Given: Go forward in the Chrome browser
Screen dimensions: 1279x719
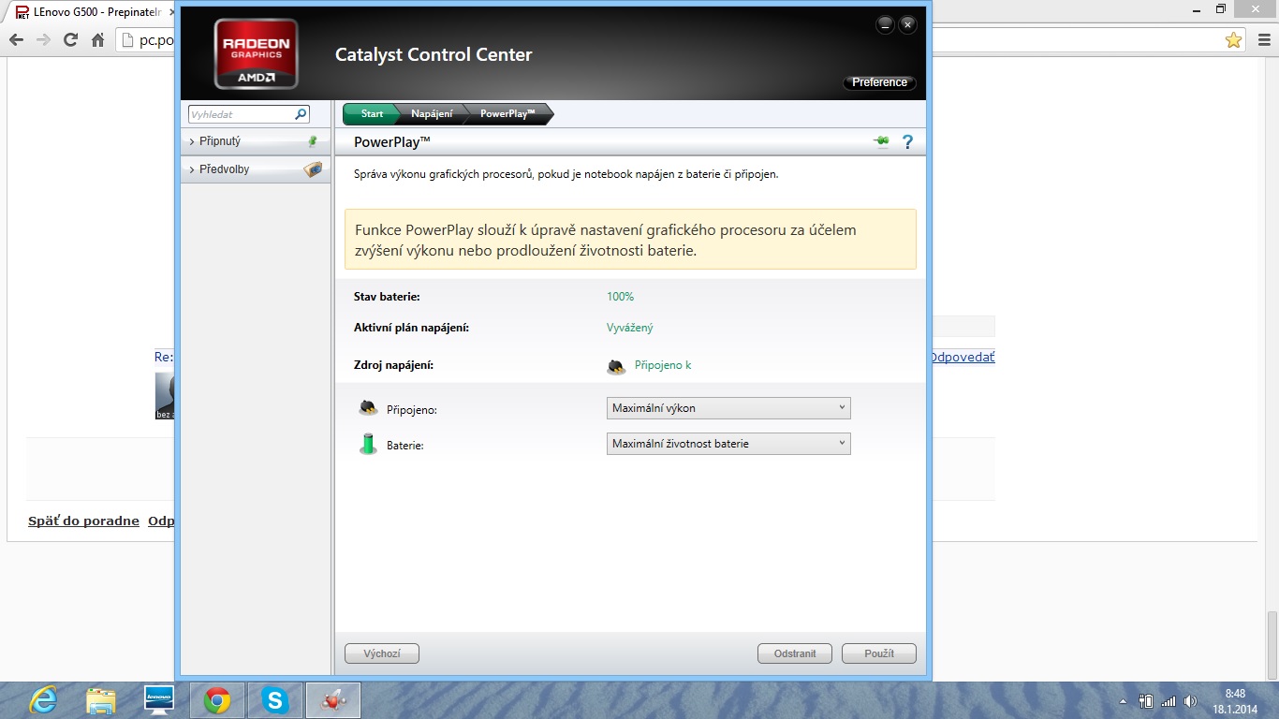Looking at the screenshot, I should point(43,40).
